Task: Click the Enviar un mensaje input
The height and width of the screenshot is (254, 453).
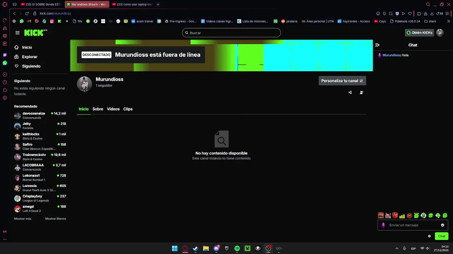Action: (413, 225)
